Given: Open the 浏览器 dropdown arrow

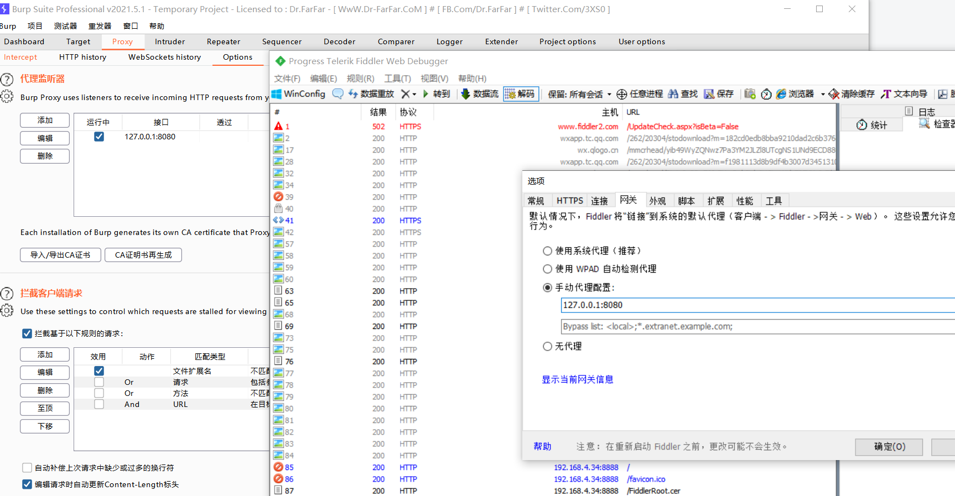Looking at the screenshot, I should coord(823,95).
